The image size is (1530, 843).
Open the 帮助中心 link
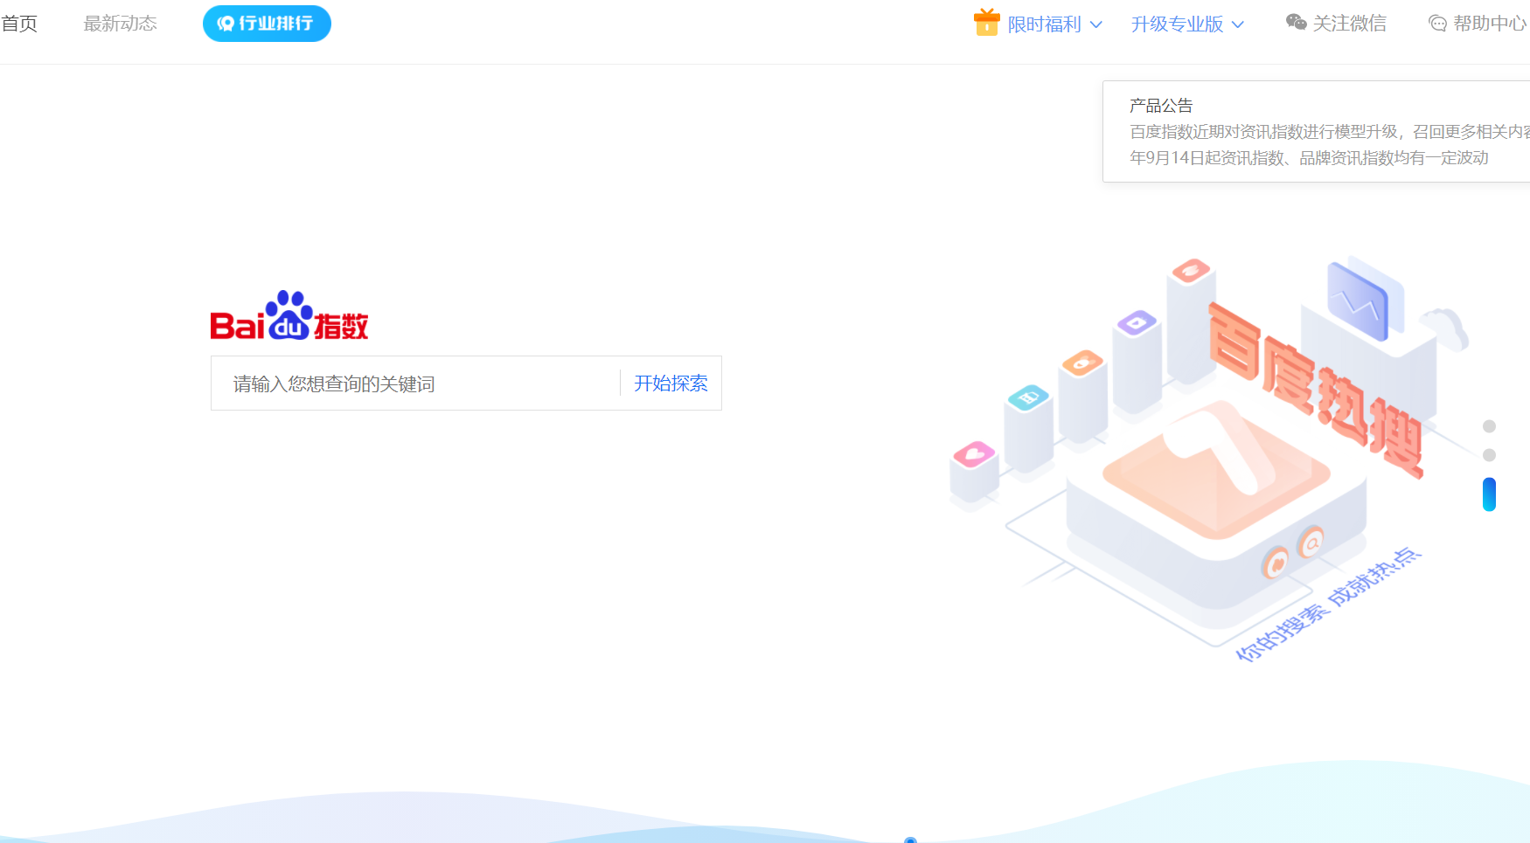click(1489, 24)
